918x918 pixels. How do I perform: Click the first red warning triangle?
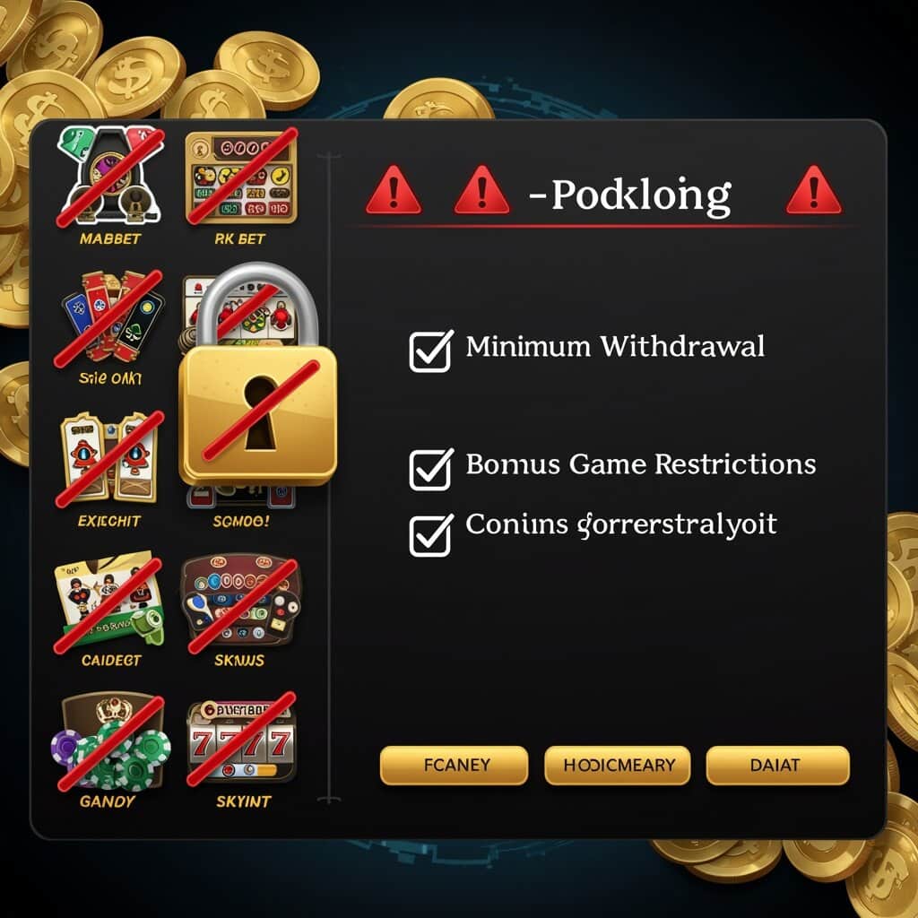click(x=393, y=191)
